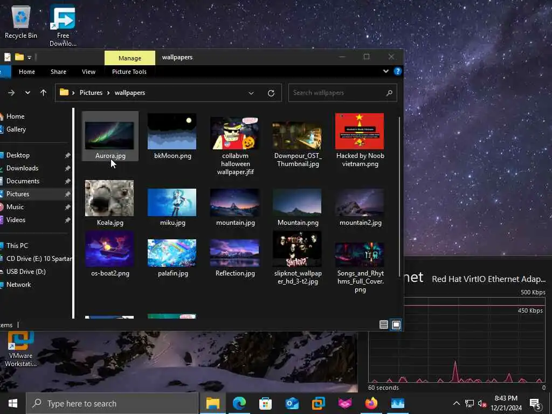This screenshot has width=552, height=414.
Task: Show hidden system tray icons
Action: 456,403
